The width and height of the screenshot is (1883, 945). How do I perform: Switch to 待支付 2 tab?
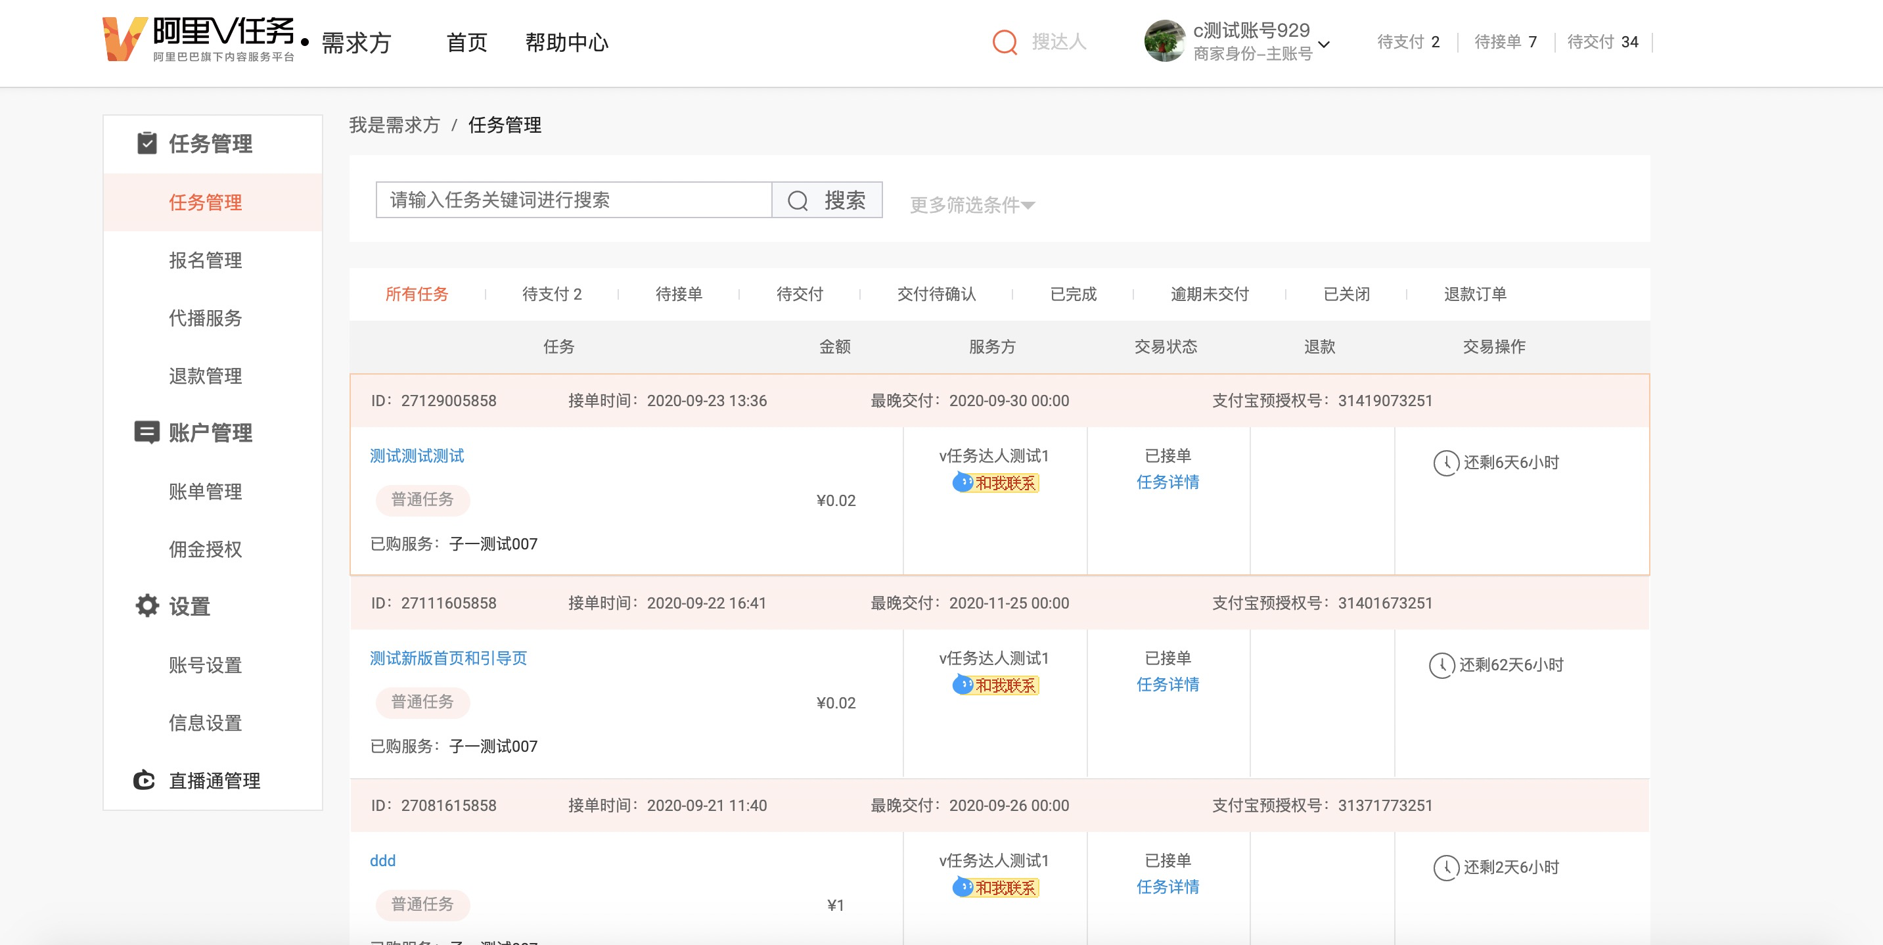552,294
